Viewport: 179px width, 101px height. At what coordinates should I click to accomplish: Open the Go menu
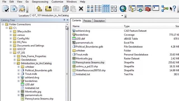point(27,2)
